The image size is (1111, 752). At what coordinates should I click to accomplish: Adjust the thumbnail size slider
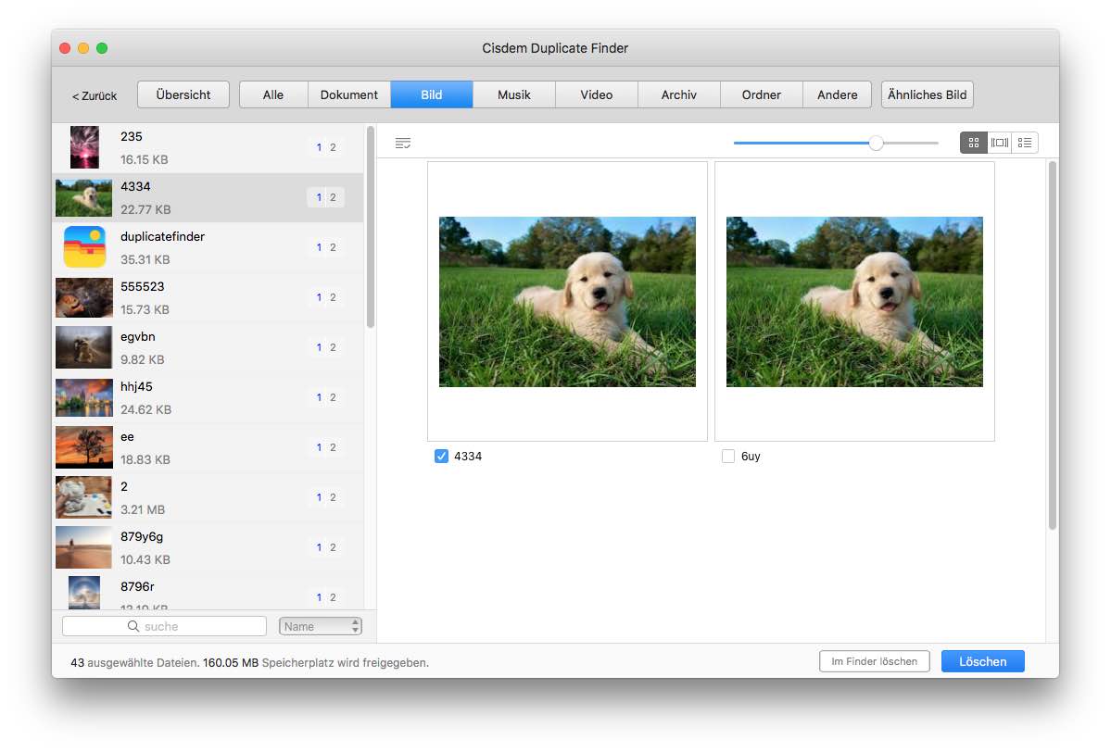876,143
